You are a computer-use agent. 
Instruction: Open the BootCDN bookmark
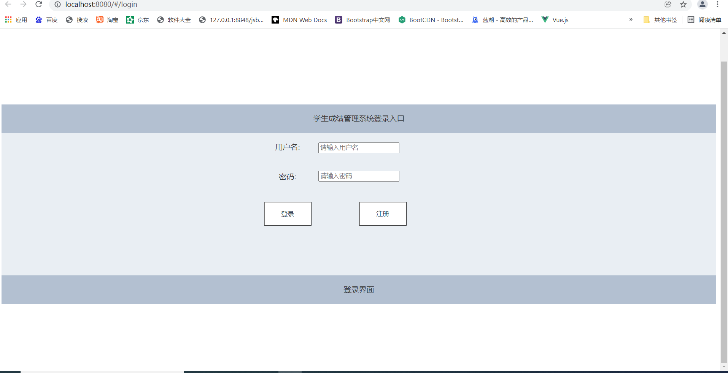[431, 20]
